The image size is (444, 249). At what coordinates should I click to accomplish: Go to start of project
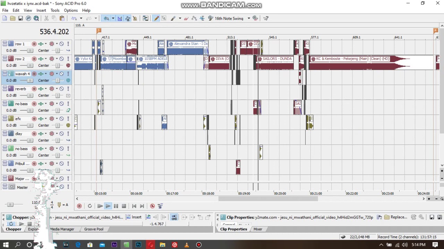[x=134, y=206]
